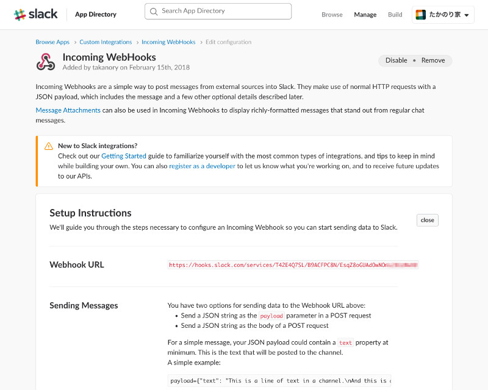488x390 pixels.
Task: Click the Setup Instructions heading
Action: (90, 213)
